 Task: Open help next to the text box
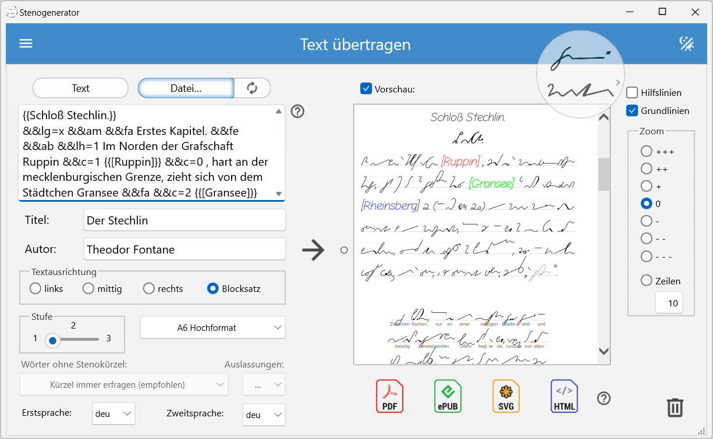pos(297,112)
